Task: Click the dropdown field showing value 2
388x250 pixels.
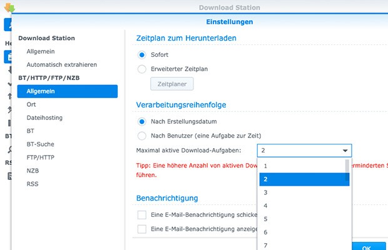Action: point(304,151)
